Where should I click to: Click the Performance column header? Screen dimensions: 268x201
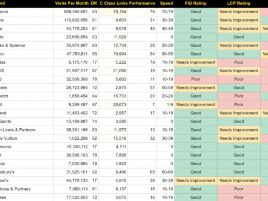click(142, 3)
